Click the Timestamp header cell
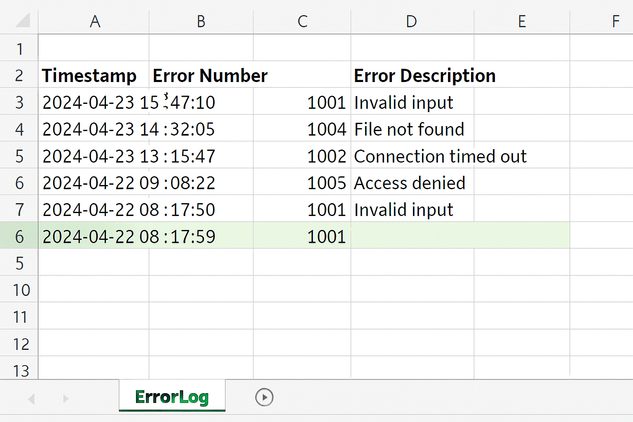Screen dimensions: 633x422 [94, 75]
